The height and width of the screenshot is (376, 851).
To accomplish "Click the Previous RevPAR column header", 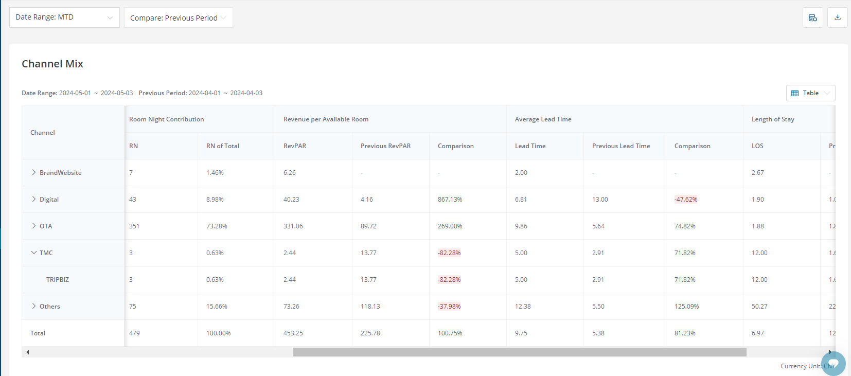I will [386, 146].
